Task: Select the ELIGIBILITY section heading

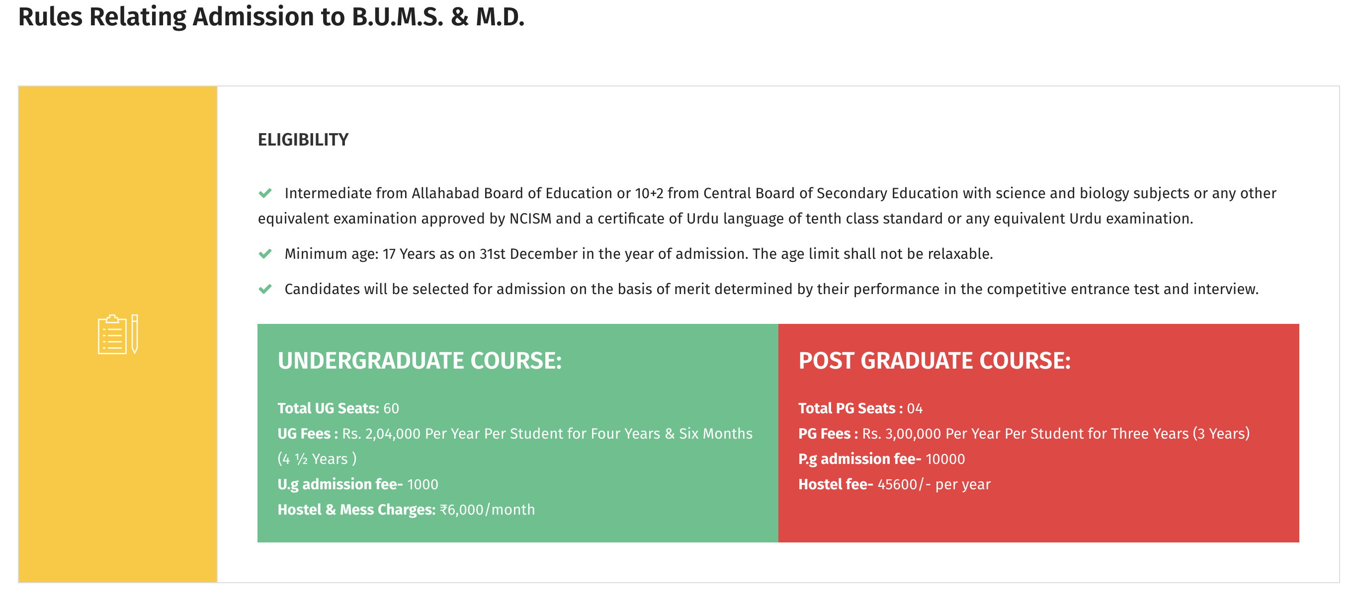Action: pos(303,140)
